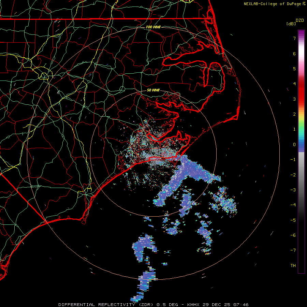Click the "KMHX" station identifier
This screenshot has height=307, width=307.
point(194,305)
